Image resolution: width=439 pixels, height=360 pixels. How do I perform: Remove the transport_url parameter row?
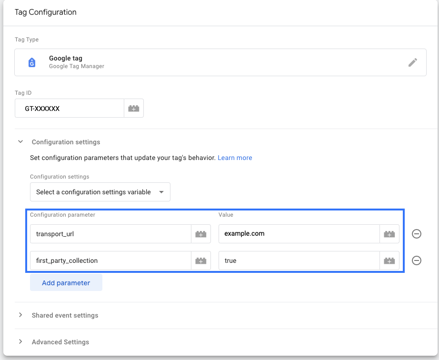coord(417,234)
